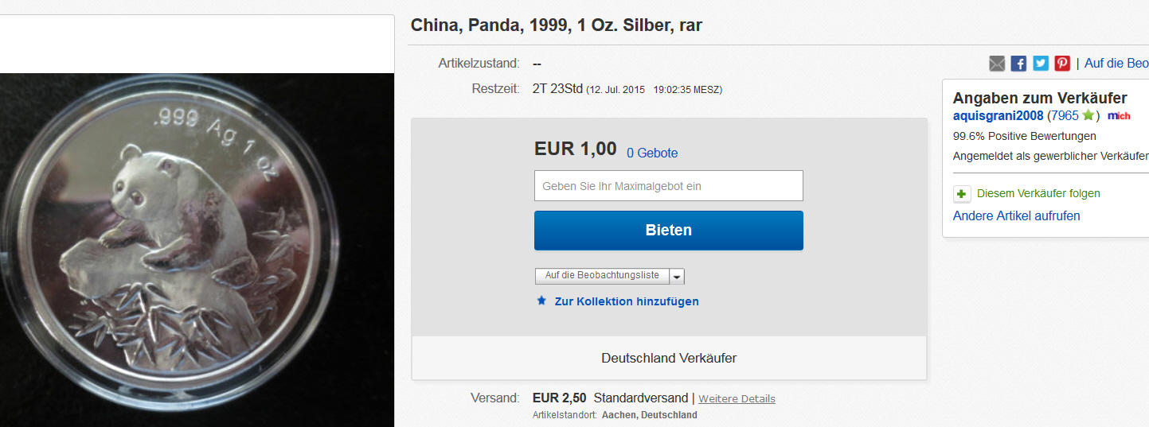Image resolution: width=1149 pixels, height=427 pixels.
Task: Open the 0 Gebote bid history link
Action: pos(652,153)
